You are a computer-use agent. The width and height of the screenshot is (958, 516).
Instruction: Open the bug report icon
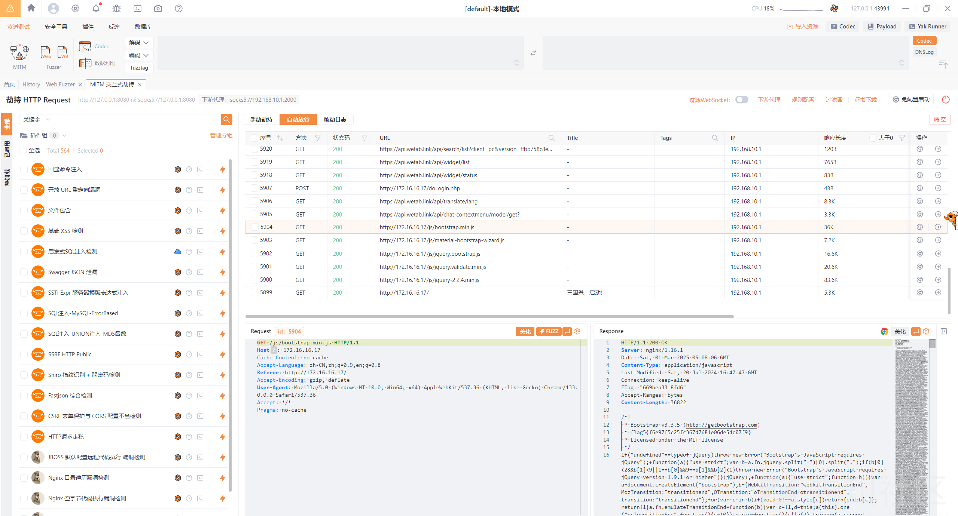pyautogui.click(x=117, y=8)
